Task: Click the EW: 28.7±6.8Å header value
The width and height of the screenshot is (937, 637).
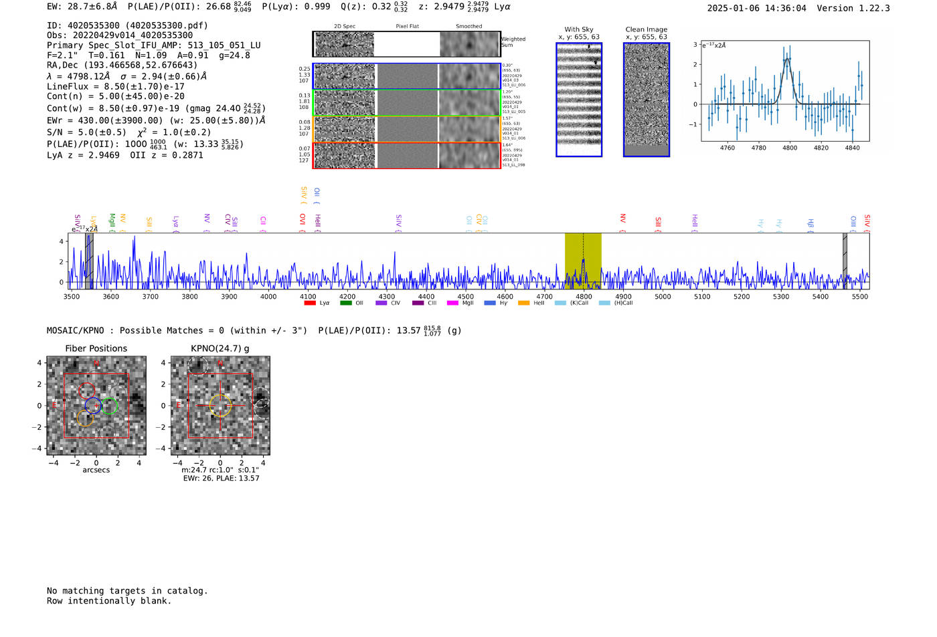Action: (82, 7)
